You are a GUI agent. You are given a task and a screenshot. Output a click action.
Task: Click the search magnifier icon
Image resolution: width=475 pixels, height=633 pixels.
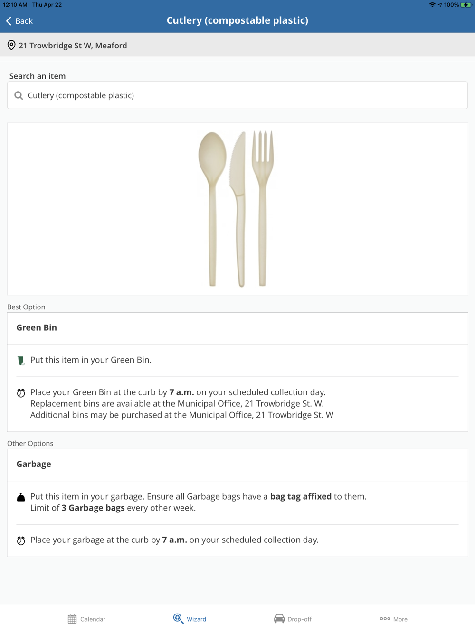coord(19,95)
